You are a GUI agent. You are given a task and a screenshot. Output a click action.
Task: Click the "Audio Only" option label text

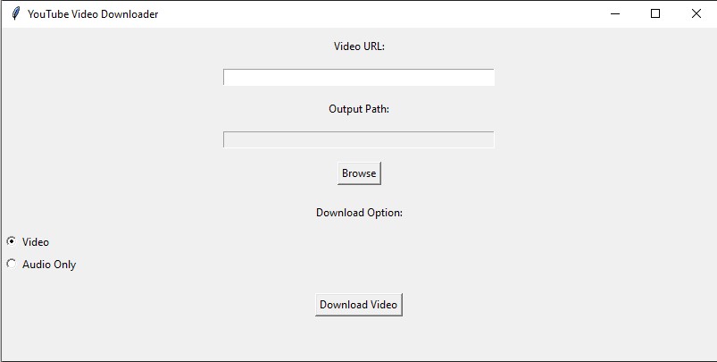click(49, 265)
